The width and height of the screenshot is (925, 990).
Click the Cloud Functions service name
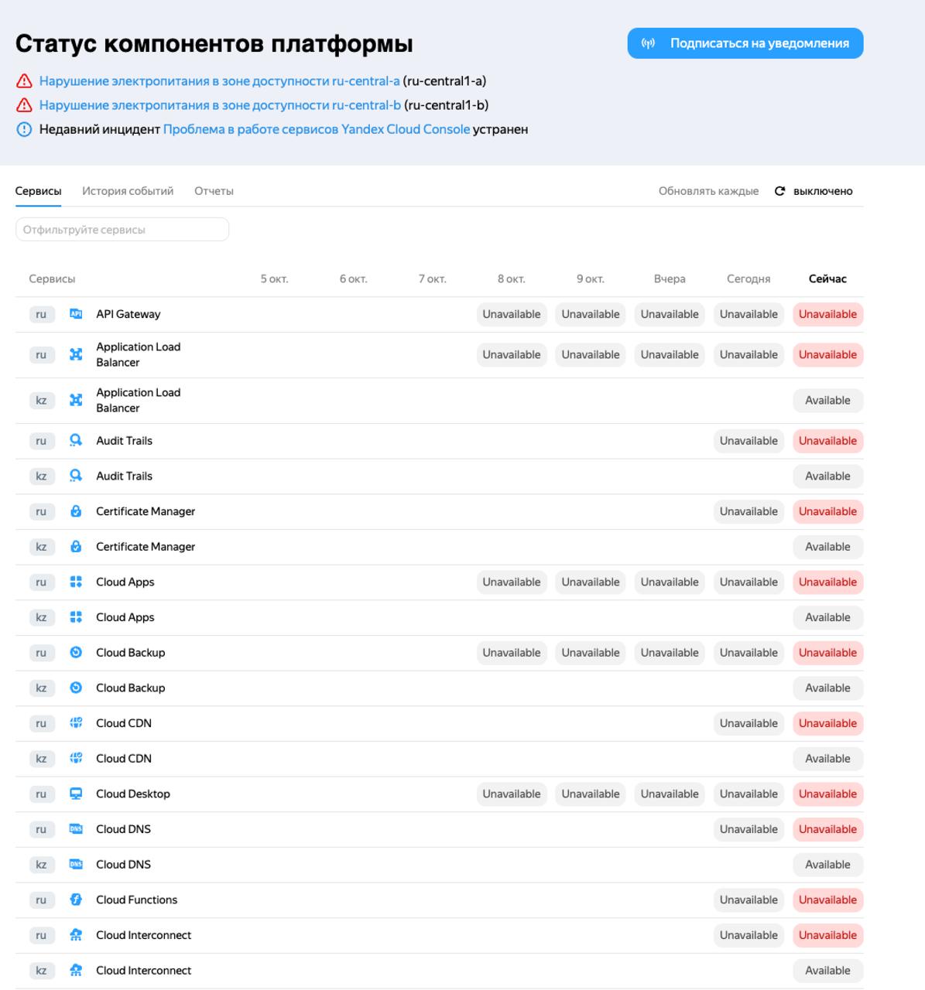click(x=137, y=900)
